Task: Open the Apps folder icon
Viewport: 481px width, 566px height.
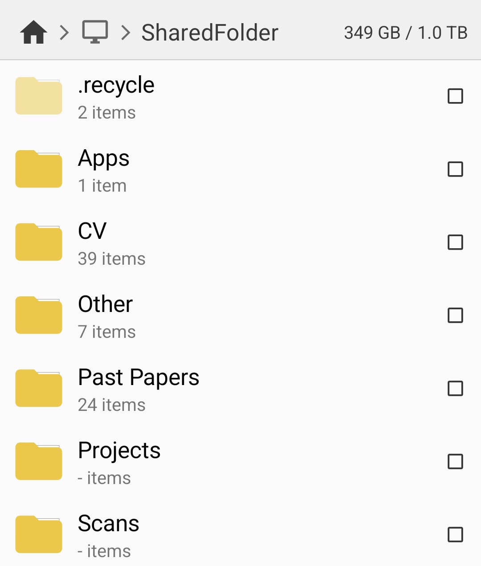Action: point(39,169)
